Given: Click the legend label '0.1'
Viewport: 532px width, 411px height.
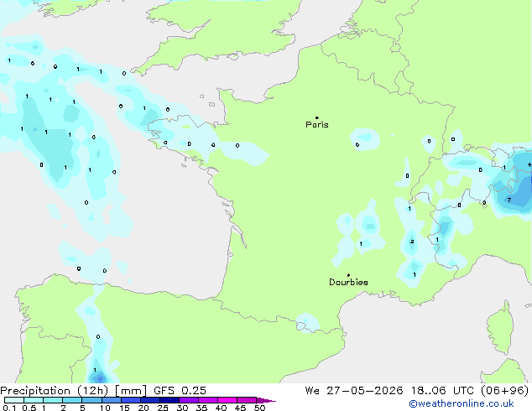Looking at the screenshot, I should [x=9, y=408].
